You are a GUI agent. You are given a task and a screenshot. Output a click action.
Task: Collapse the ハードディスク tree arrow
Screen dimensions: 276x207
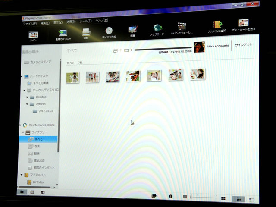point(22,77)
